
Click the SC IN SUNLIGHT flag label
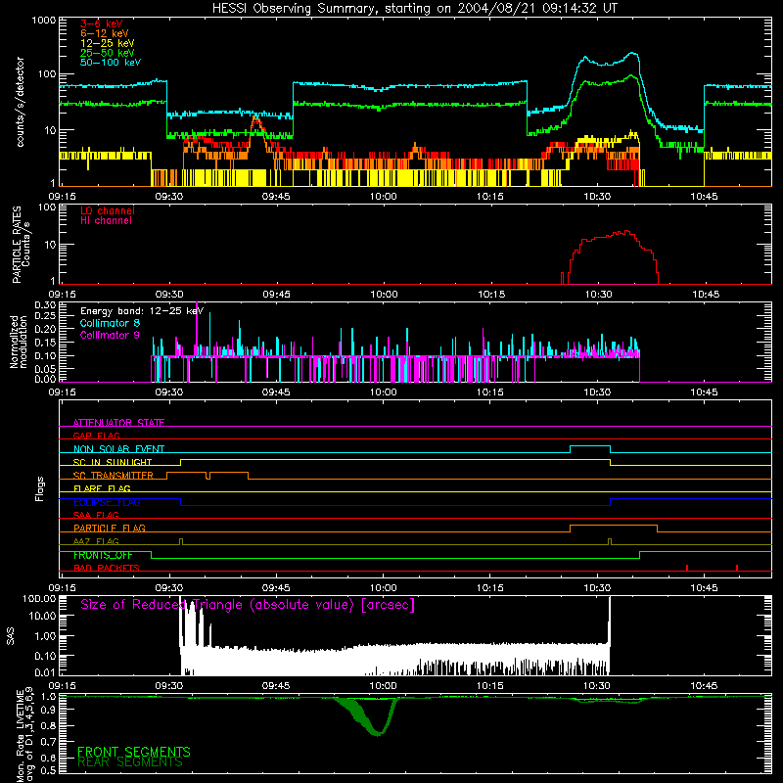pos(113,462)
